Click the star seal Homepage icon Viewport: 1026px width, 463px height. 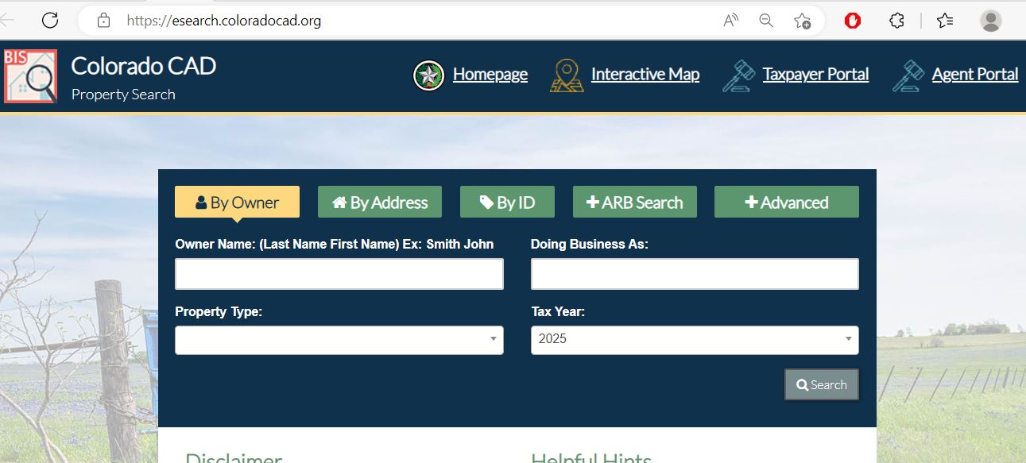tap(429, 75)
